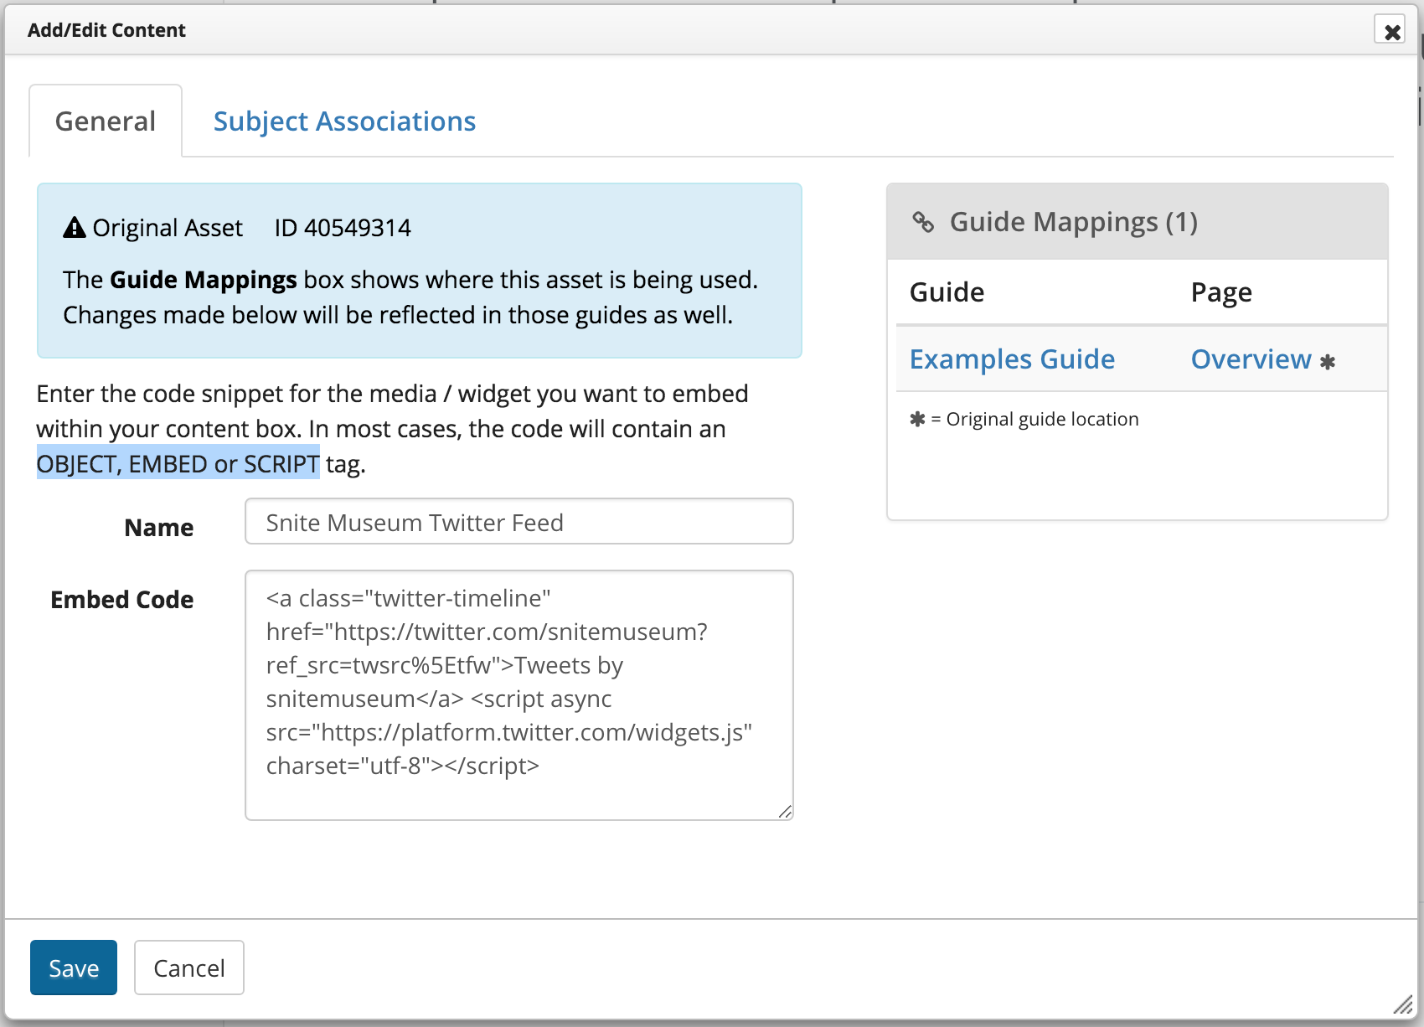Click the asset ID 40549314
This screenshot has width=1424, height=1027.
click(x=343, y=228)
